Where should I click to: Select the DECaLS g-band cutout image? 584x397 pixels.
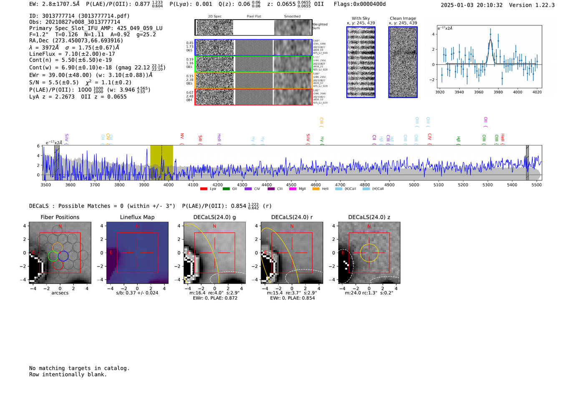pyautogui.click(x=215, y=253)
